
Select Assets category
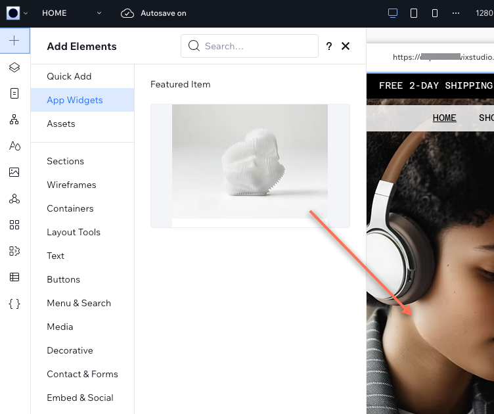[83, 124]
